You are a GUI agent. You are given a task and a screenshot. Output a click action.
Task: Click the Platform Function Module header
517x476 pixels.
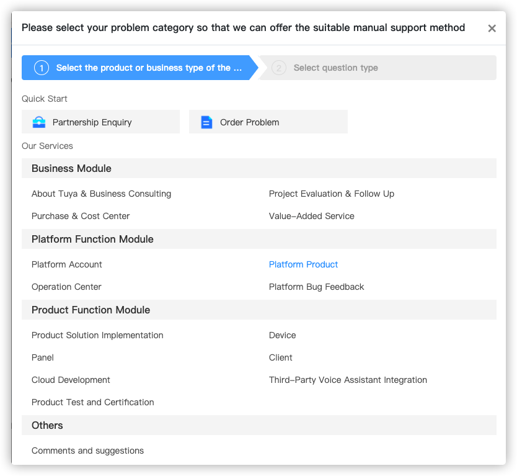click(259, 239)
